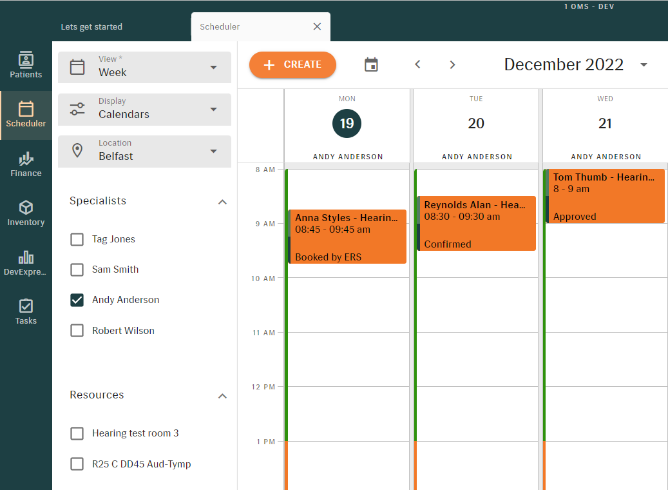Open the View Week dropdown
Screen dimensions: 668x490
[144, 68]
